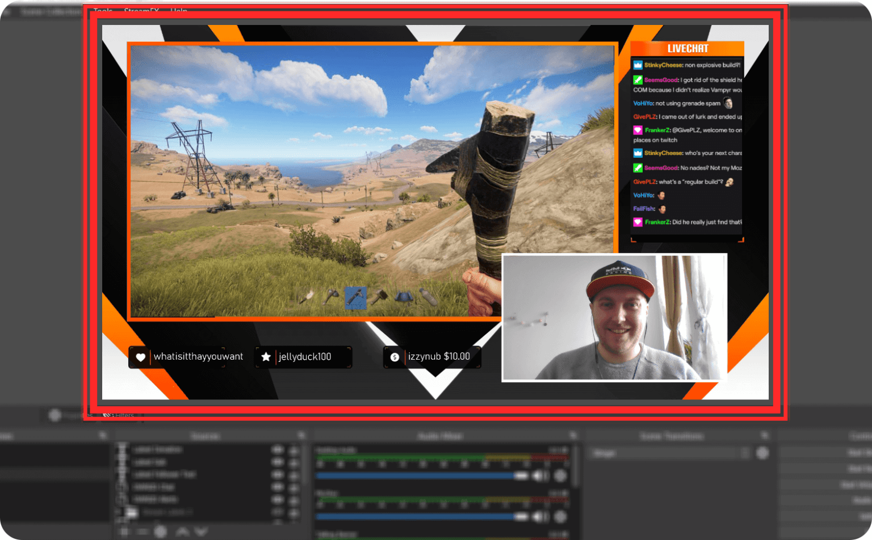Viewport: 872px width, 540px height.
Task: Open Desktop Audio settings via its gear icon
Action: pyautogui.click(x=560, y=476)
